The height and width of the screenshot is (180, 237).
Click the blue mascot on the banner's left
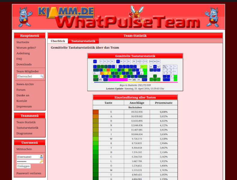coord(25,17)
